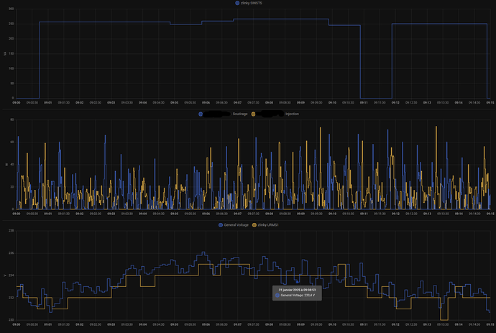Click the blue dot inside the tooltip
Image resolution: width=496 pixels, height=333 pixels.
(277, 296)
